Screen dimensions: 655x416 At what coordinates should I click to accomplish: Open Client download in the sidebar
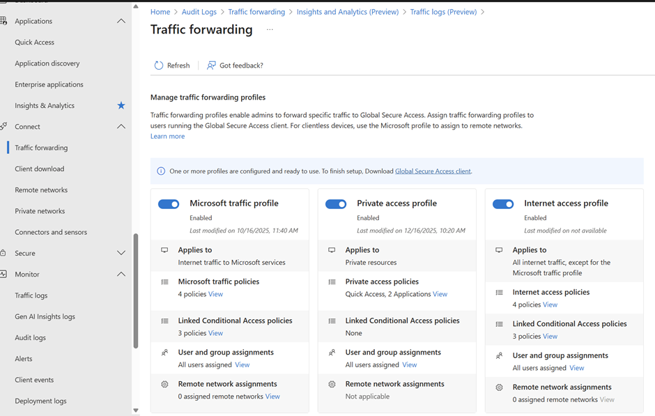click(x=40, y=169)
